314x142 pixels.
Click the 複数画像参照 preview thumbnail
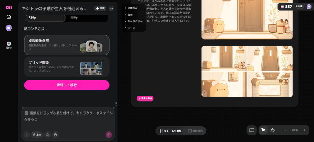(91, 47)
